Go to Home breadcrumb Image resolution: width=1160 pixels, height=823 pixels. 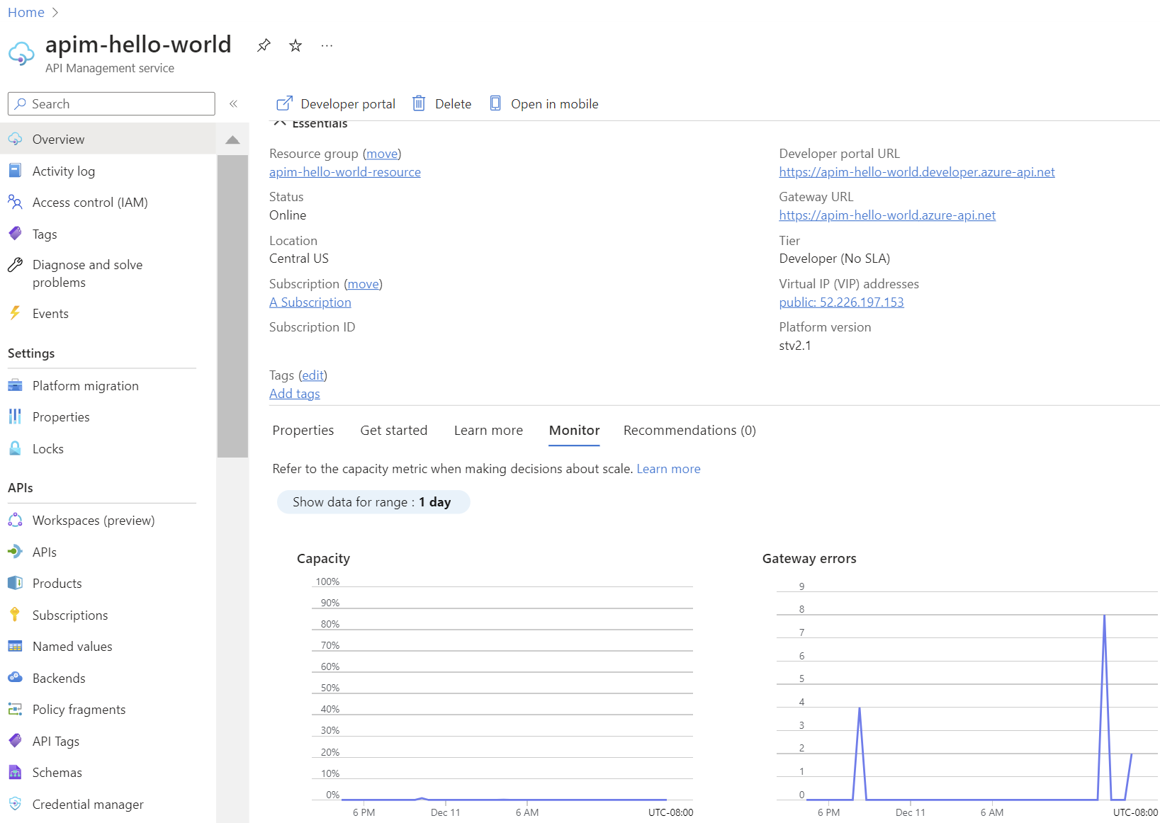26,12
